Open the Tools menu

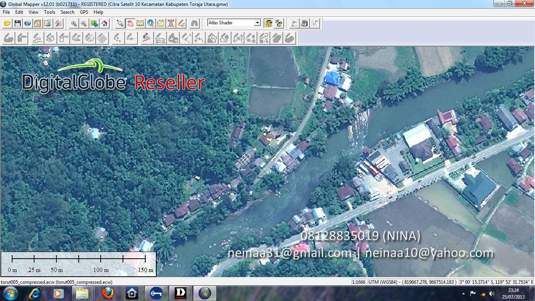click(49, 12)
